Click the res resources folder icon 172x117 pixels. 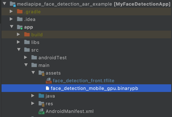pyautogui.click(x=41, y=104)
